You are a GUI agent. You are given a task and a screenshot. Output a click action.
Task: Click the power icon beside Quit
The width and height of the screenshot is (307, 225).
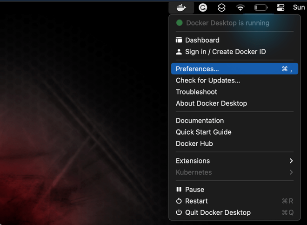pos(179,212)
